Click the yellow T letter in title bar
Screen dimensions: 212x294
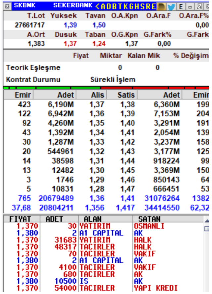120,6
